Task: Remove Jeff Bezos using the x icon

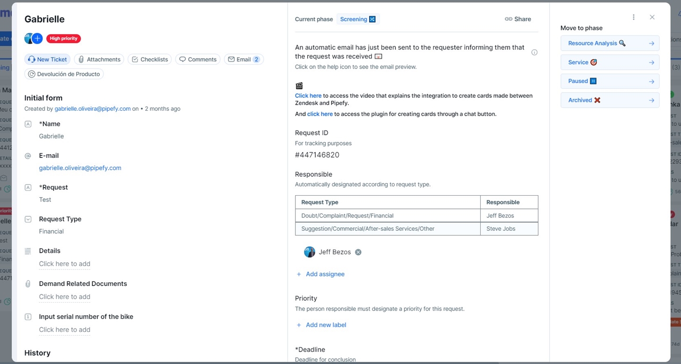Action: 358,252
